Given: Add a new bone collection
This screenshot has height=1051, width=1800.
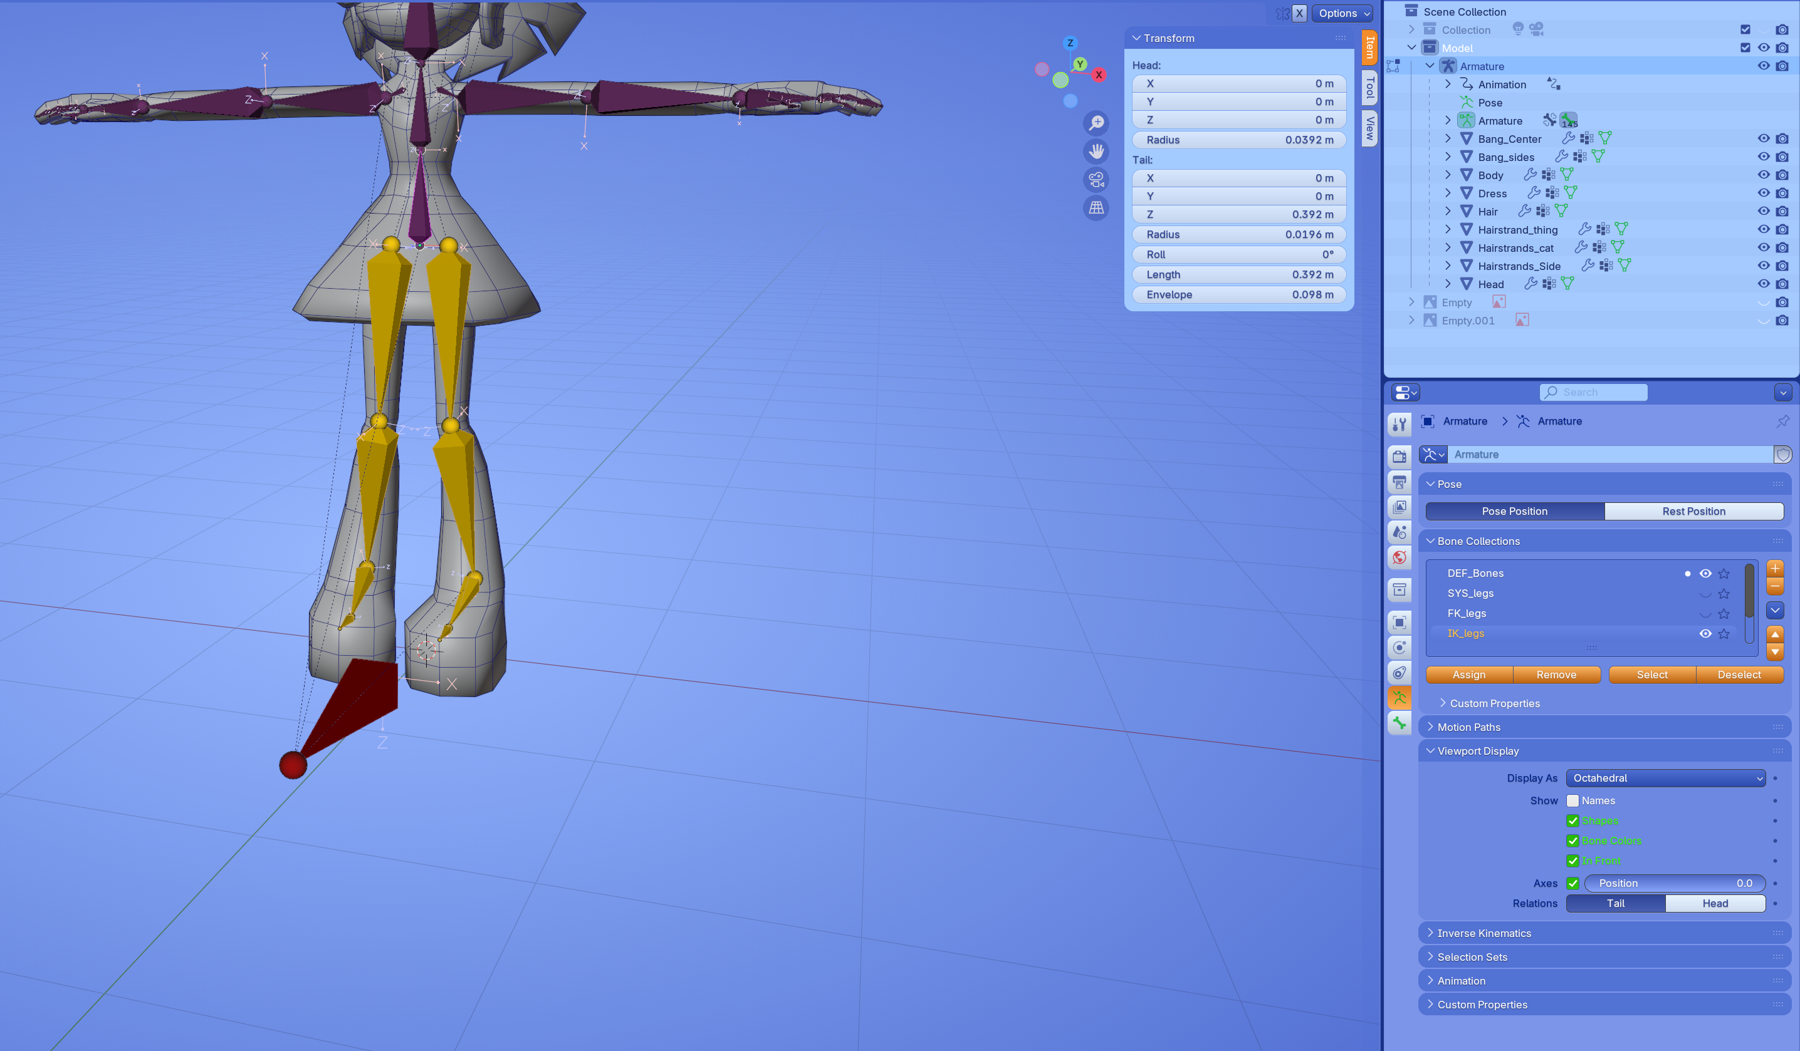Looking at the screenshot, I should (1774, 568).
